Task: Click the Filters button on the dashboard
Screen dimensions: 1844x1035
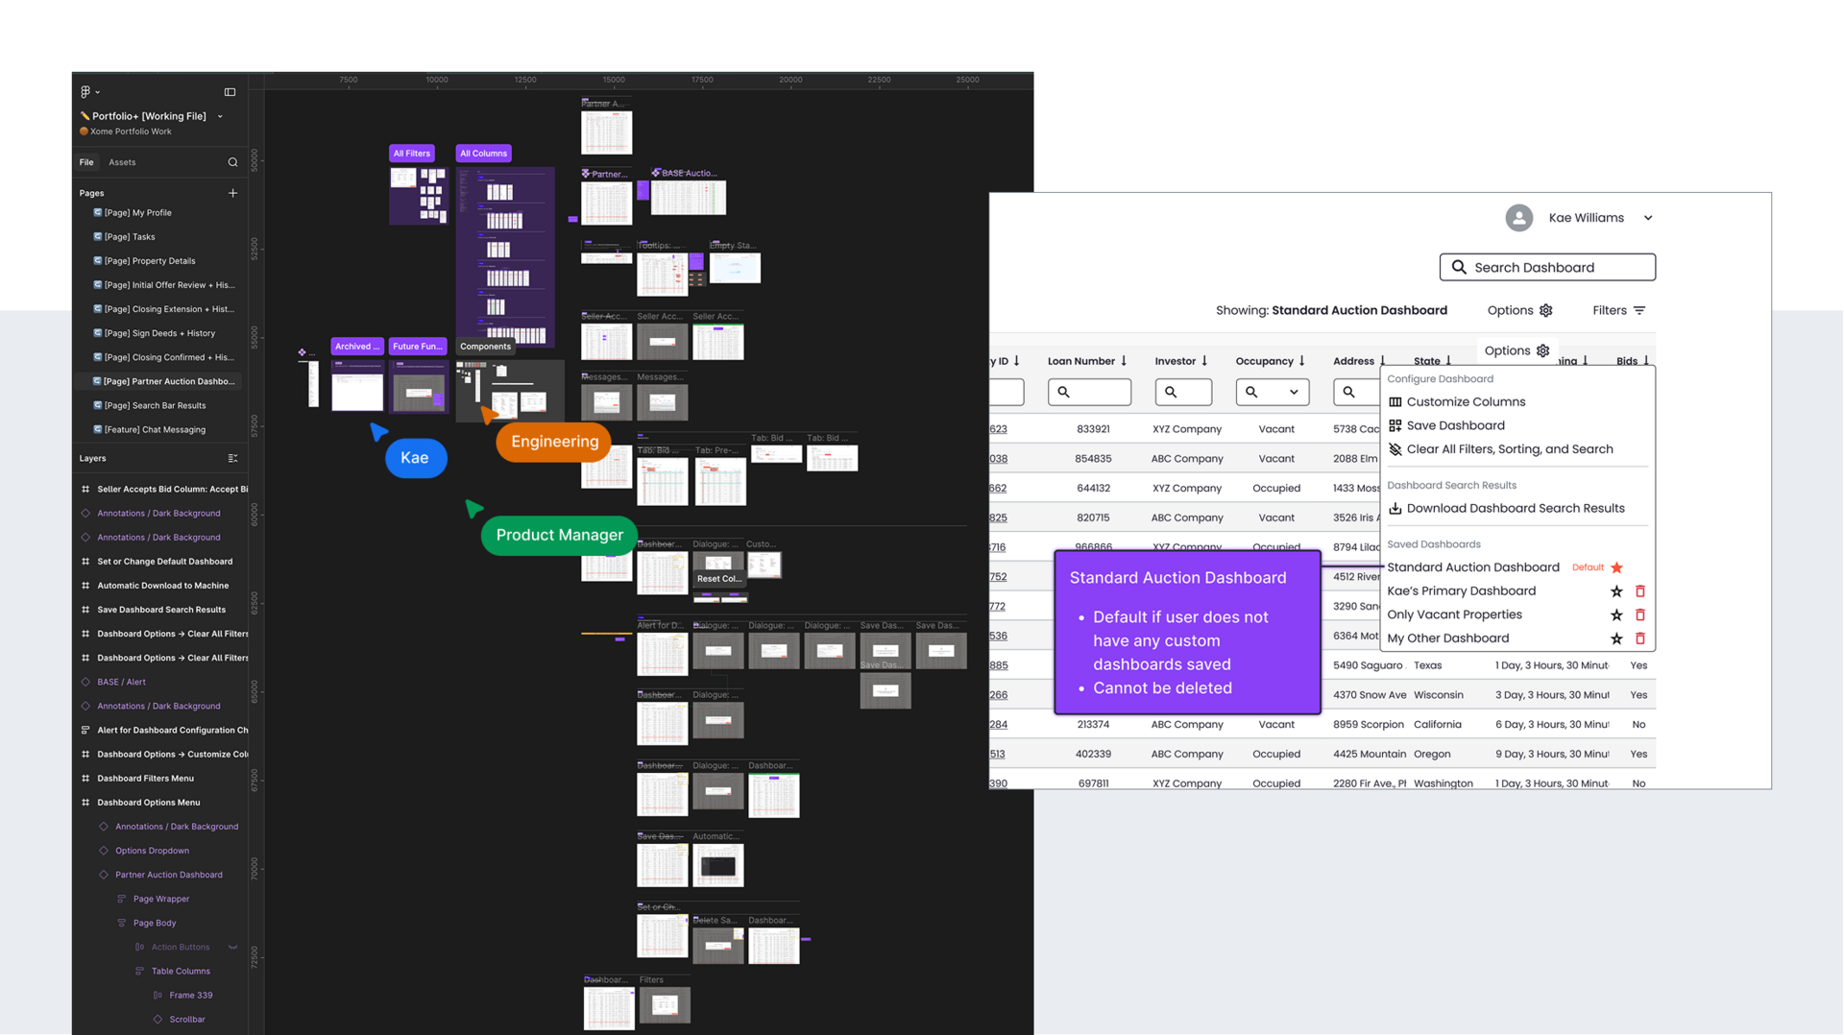Action: pyautogui.click(x=1618, y=310)
